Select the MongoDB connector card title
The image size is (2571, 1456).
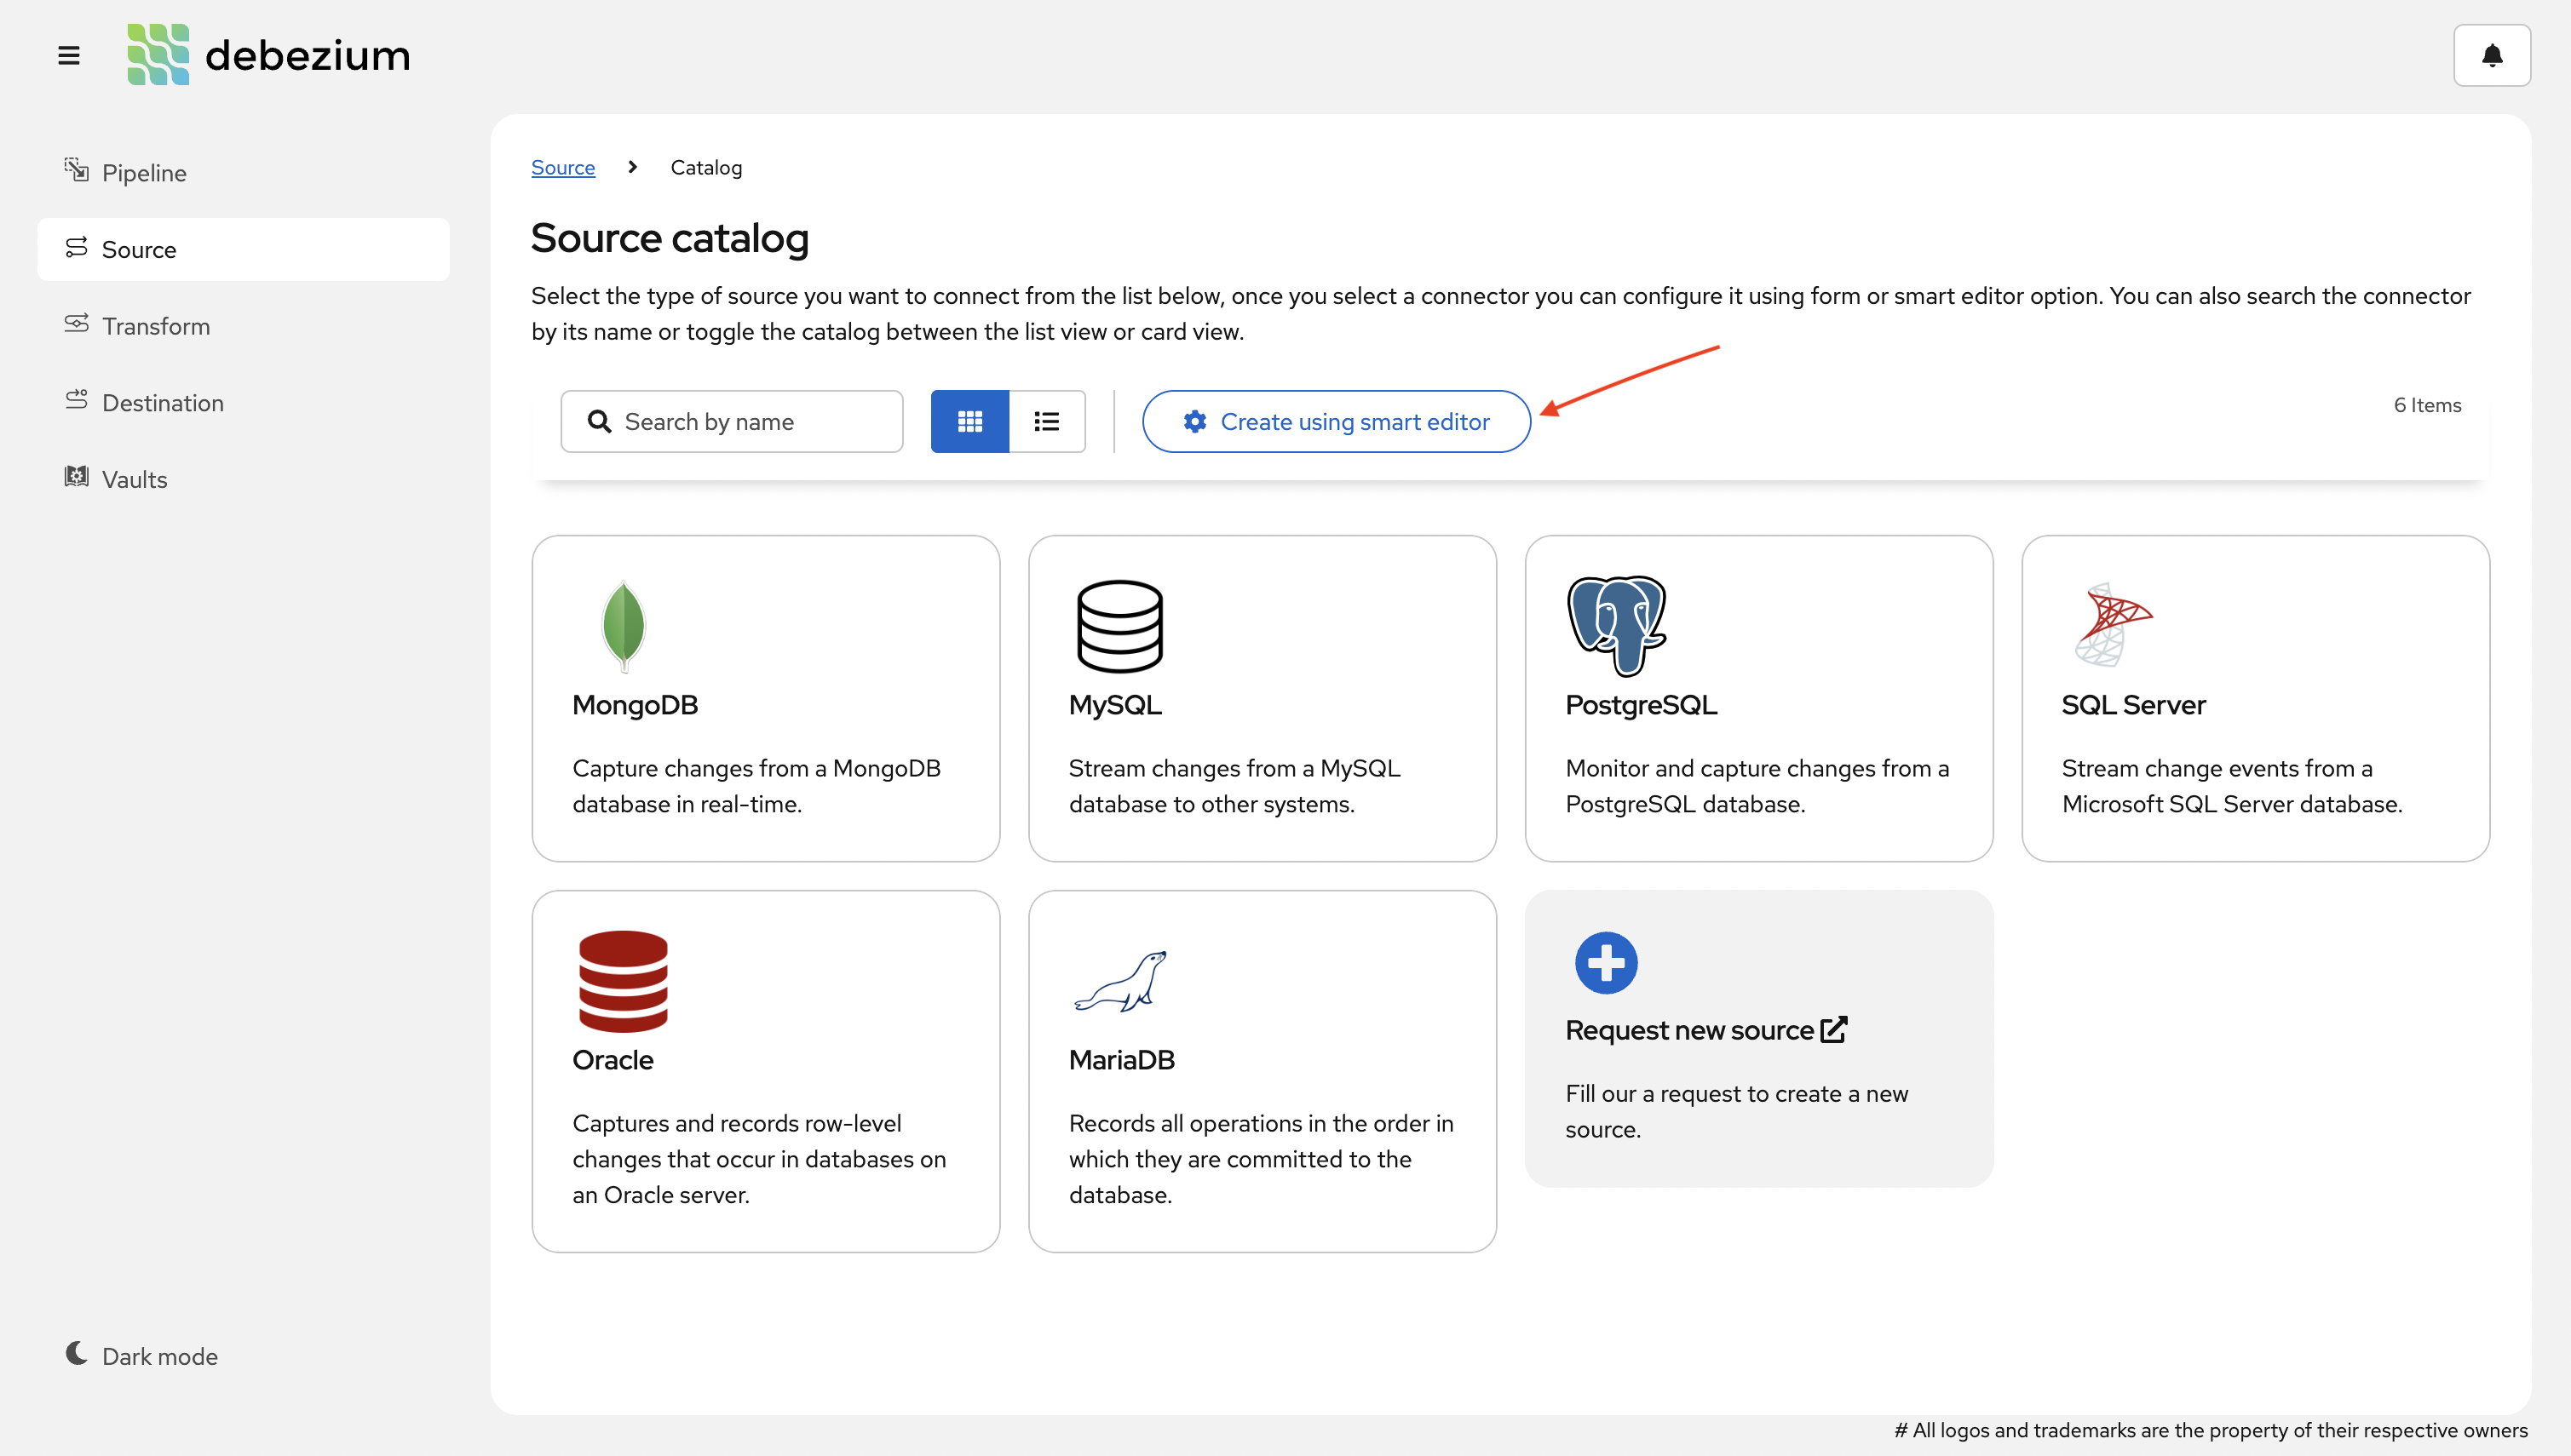[635, 704]
